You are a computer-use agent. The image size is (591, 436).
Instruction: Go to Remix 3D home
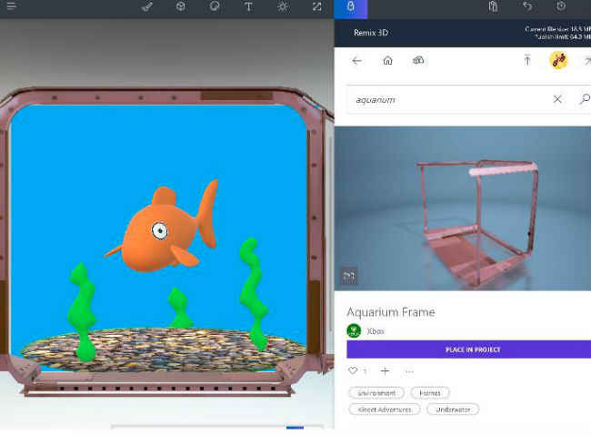tap(387, 60)
